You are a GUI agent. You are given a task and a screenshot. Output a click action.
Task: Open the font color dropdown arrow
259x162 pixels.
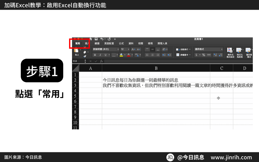pos(132,55)
